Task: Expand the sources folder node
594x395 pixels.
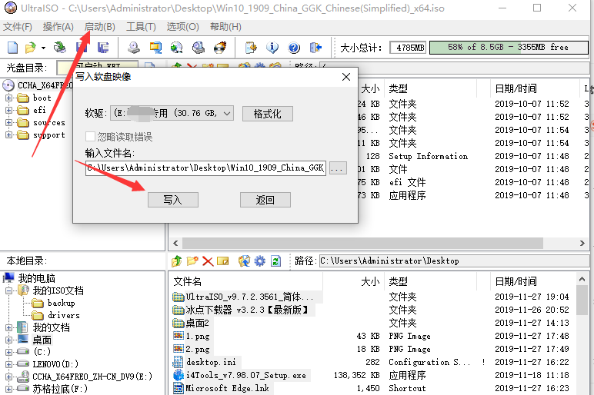Action: pos(8,123)
